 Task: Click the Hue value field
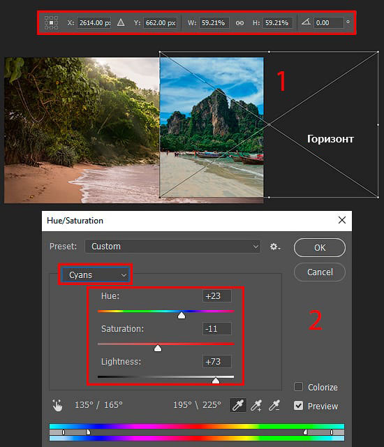[x=216, y=296]
